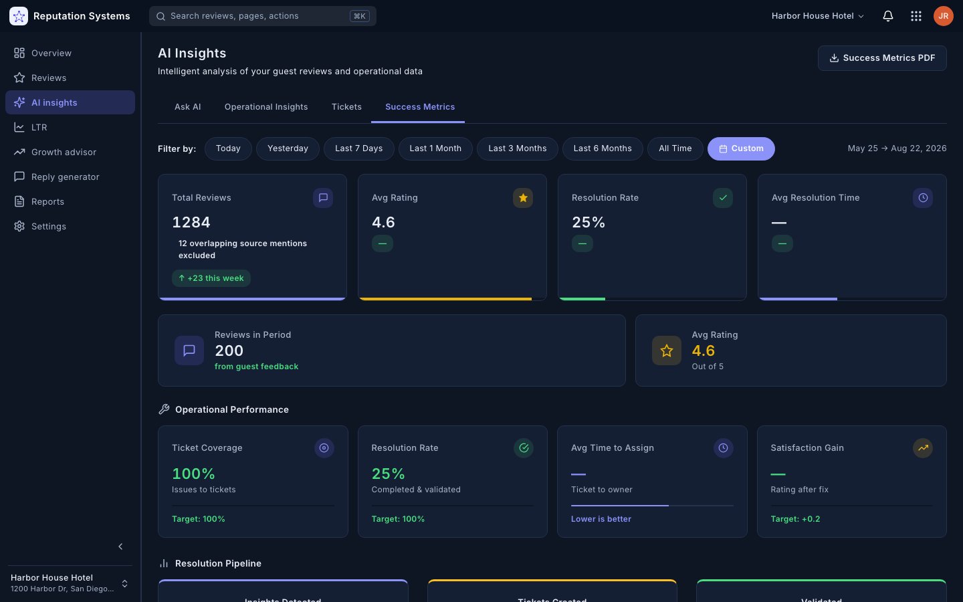The height and width of the screenshot is (602, 963).
Task: Open the Harbor House Hotel dropdown in header
Action: point(818,16)
